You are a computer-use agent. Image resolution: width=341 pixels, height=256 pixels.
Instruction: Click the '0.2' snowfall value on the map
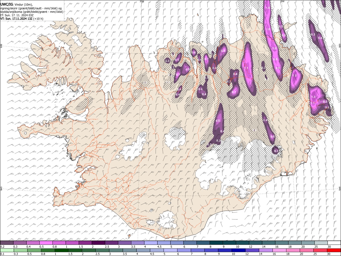[263, 68]
